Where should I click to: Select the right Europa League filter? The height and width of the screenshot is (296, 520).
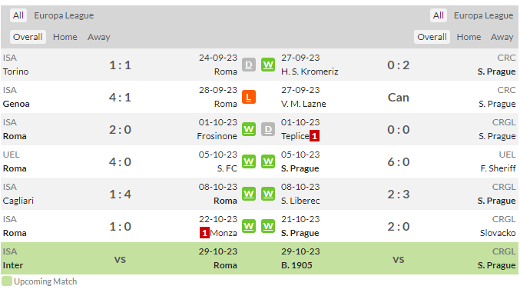pyautogui.click(x=483, y=15)
